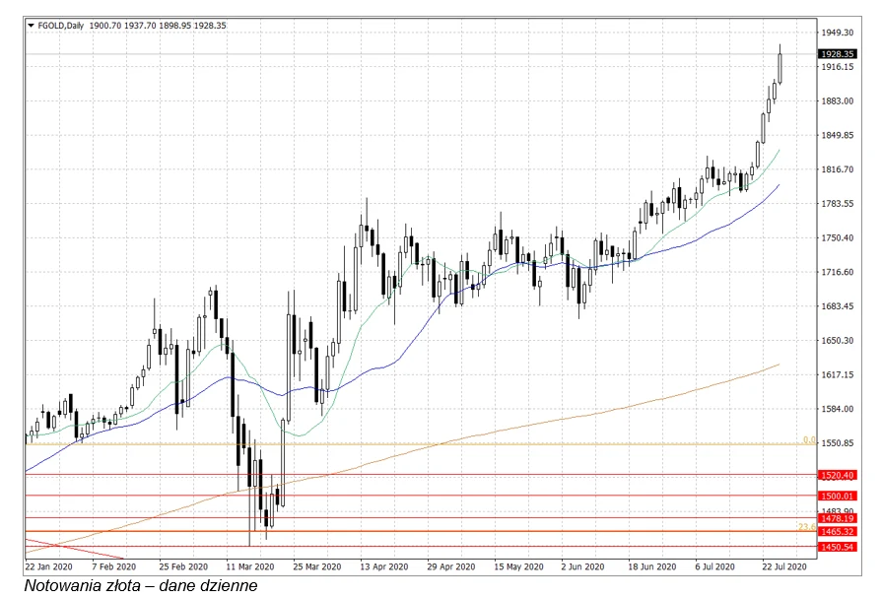This screenshot has width=881, height=599.
Task: Click the Notowania złota caption text
Action: (x=141, y=586)
